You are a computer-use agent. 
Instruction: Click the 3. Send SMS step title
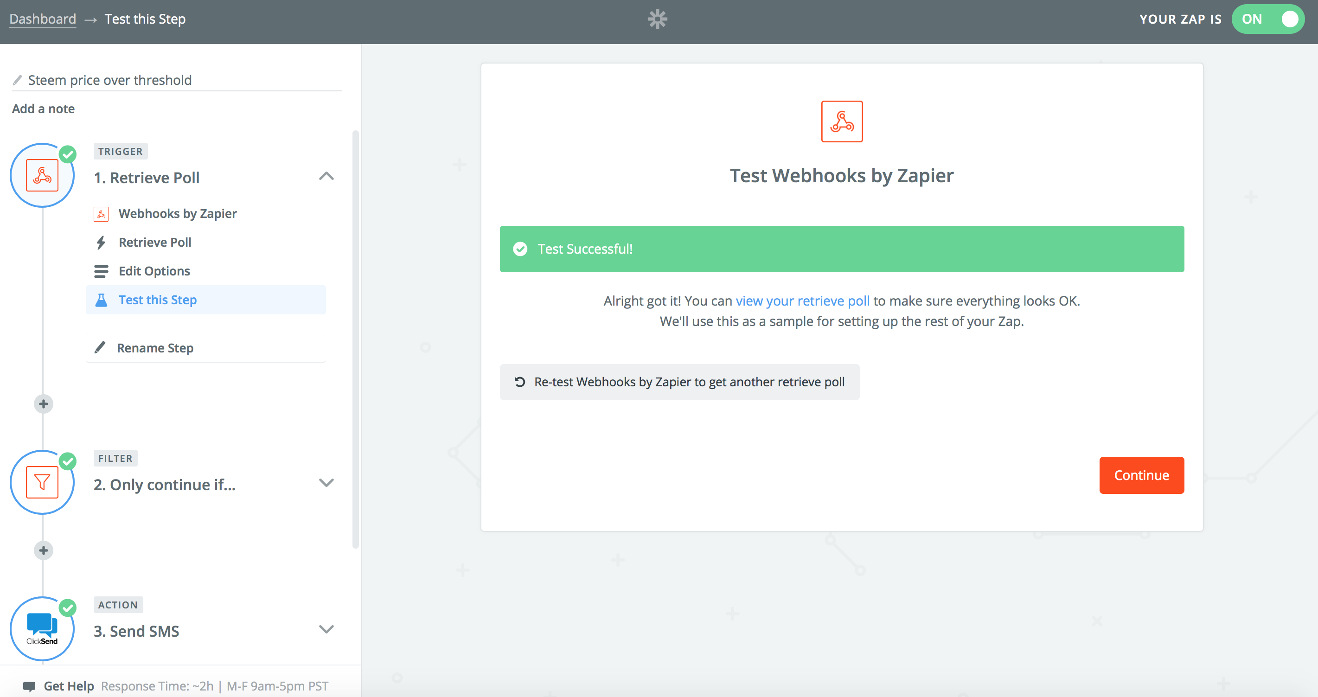136,631
